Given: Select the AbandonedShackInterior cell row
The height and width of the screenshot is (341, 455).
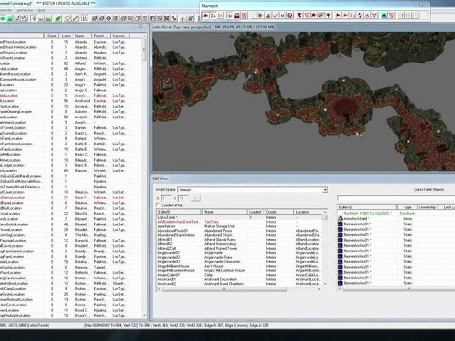Looking at the screenshot, I should tap(239, 235).
